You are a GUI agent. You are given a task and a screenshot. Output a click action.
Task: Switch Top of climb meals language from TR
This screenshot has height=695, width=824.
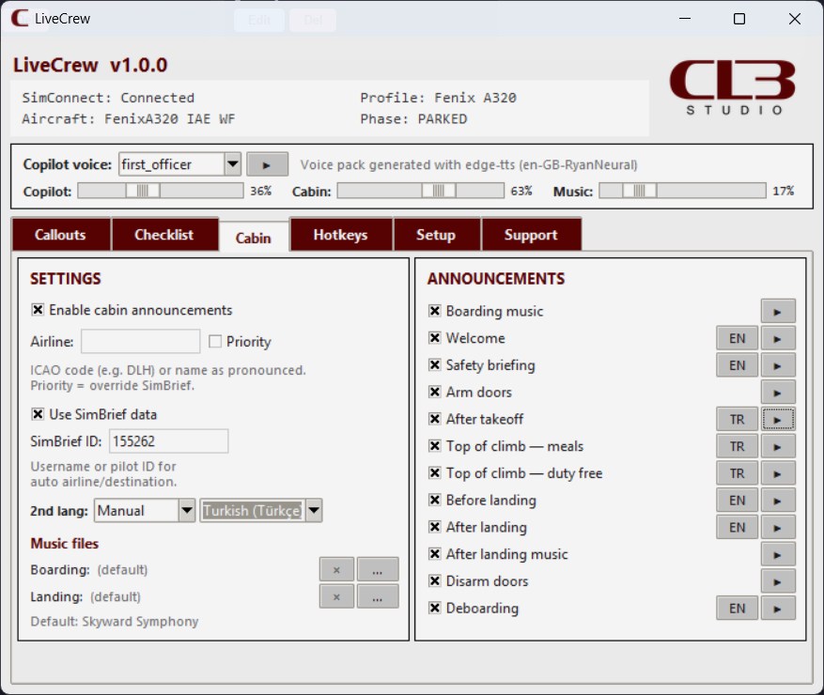[x=737, y=446]
